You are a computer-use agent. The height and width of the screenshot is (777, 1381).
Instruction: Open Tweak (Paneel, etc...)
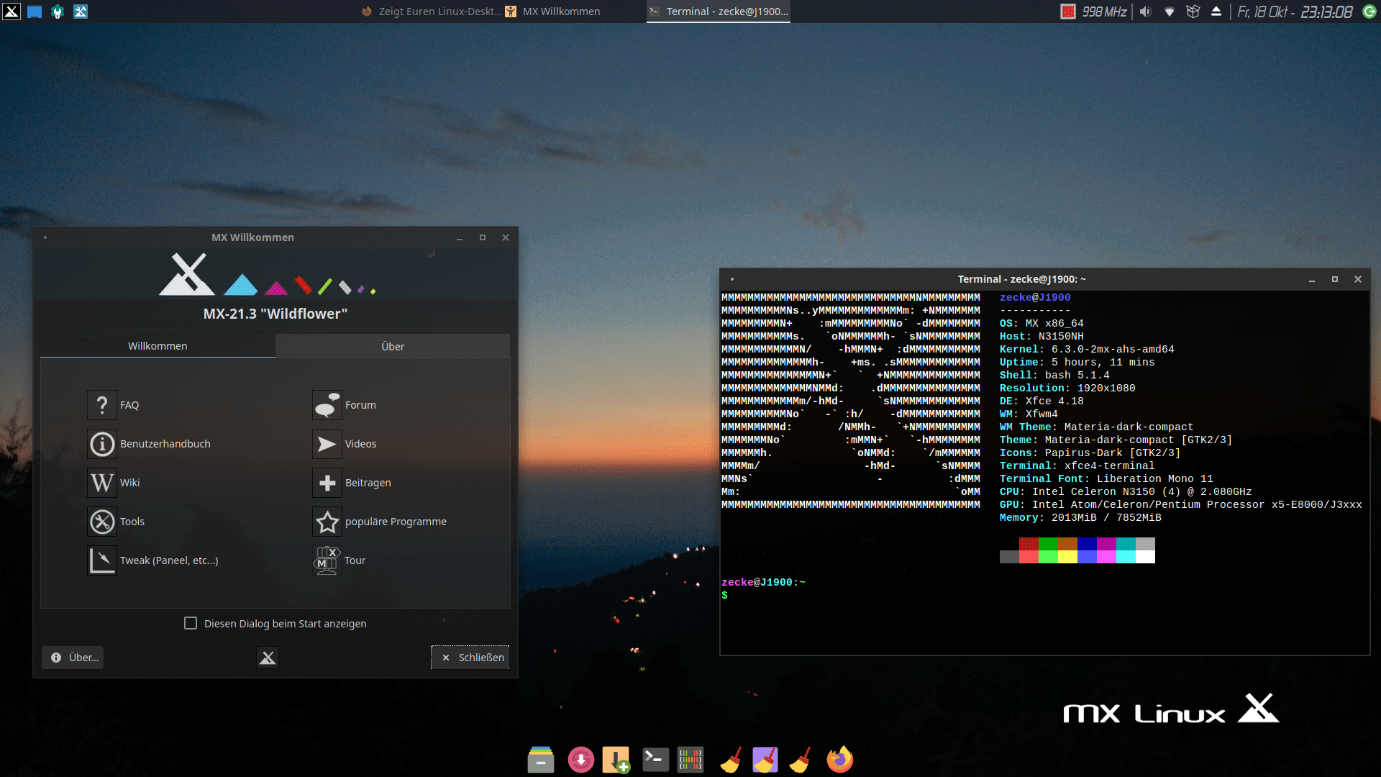click(x=153, y=560)
